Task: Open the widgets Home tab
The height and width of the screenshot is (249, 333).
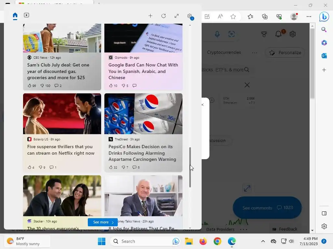Action: [x=15, y=16]
